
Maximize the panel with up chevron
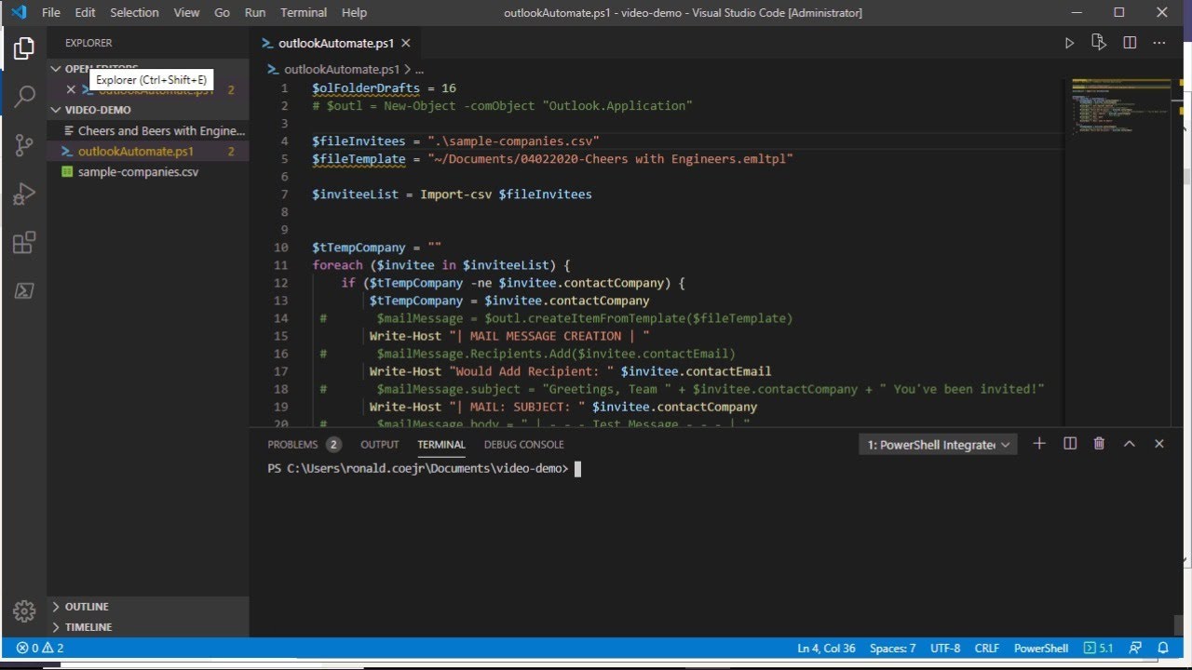(1130, 444)
